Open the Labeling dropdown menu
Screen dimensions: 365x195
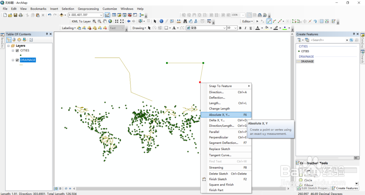tap(69, 28)
